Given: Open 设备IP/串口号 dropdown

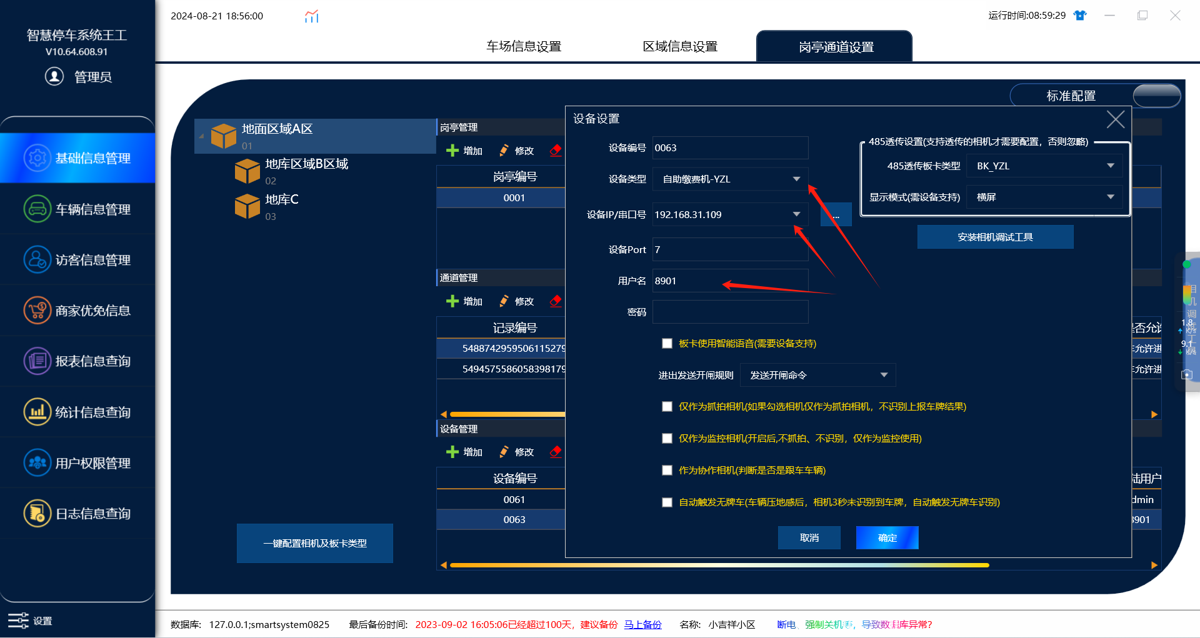Looking at the screenshot, I should [x=730, y=214].
